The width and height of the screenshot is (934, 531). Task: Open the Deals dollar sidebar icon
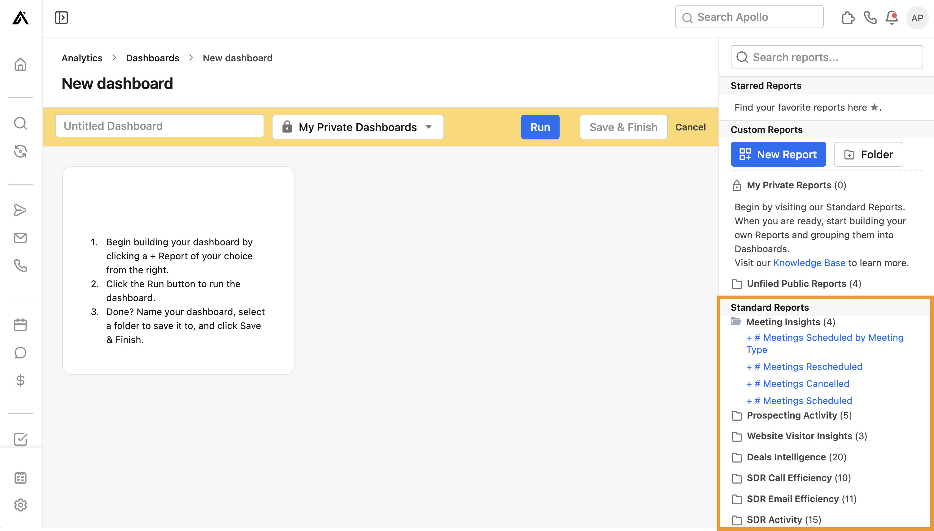click(x=20, y=380)
